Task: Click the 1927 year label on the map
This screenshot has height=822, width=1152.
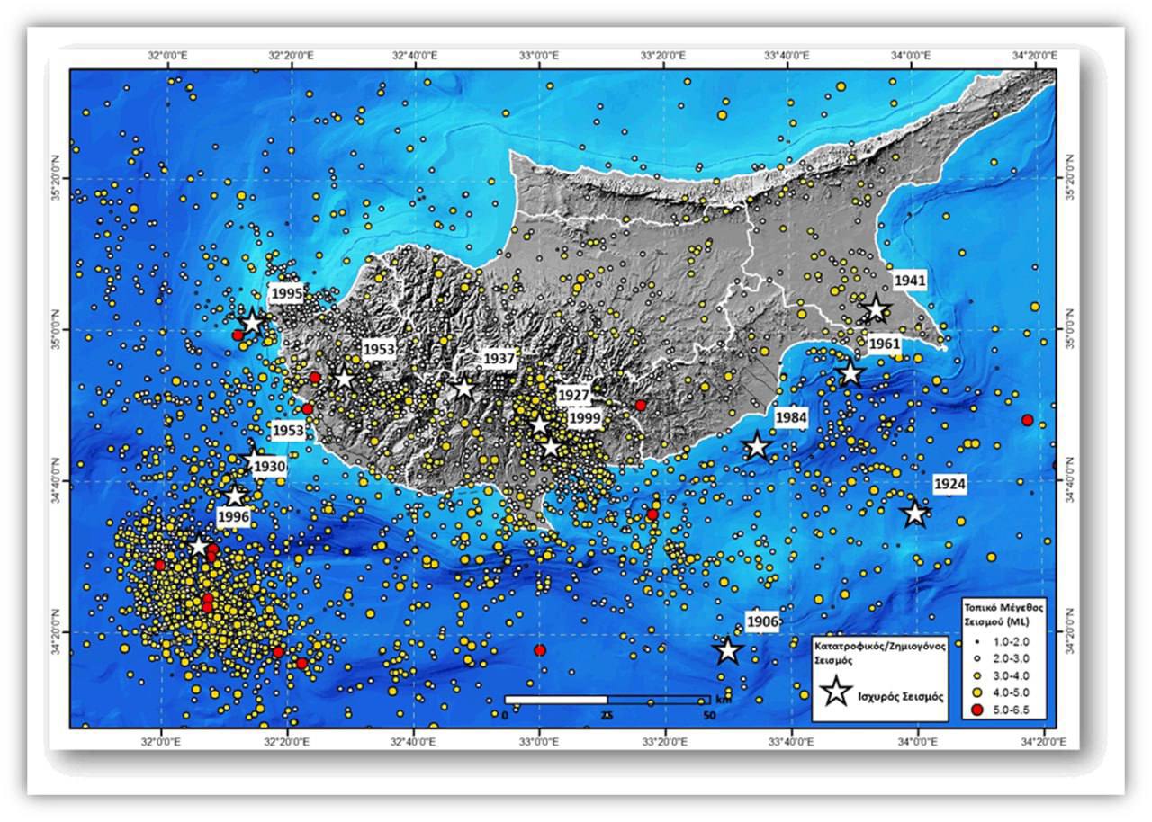Action: click(573, 396)
